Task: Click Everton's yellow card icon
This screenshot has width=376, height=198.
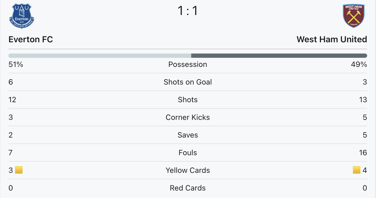Action: (x=19, y=170)
